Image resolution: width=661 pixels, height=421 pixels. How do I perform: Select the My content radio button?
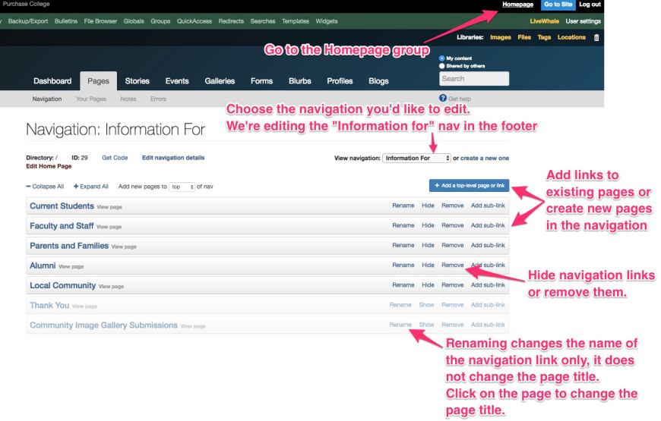coord(441,58)
